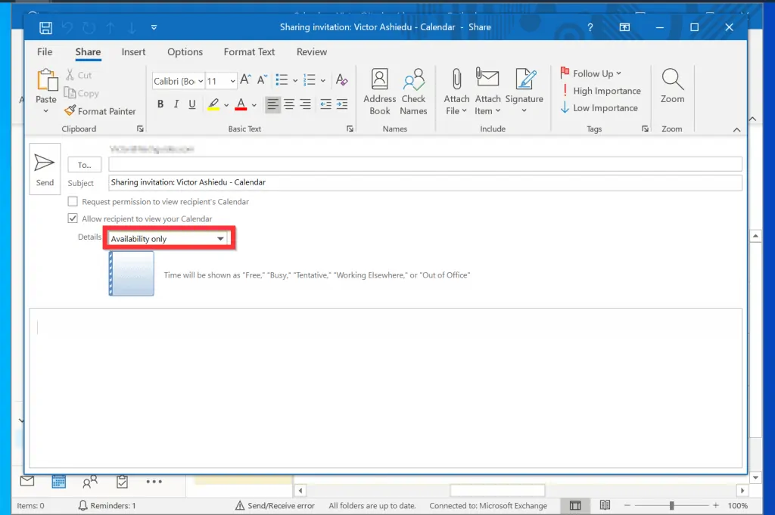The image size is (775, 515).
Task: Mark message as High Importance
Action: 600,91
